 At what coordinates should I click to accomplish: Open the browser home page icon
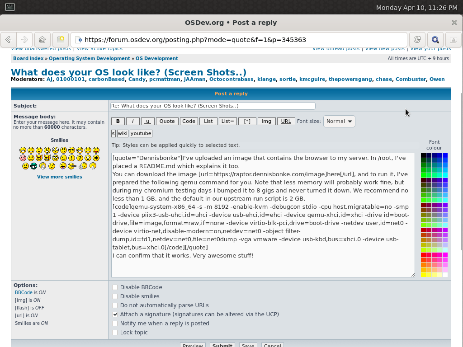(x=42, y=40)
